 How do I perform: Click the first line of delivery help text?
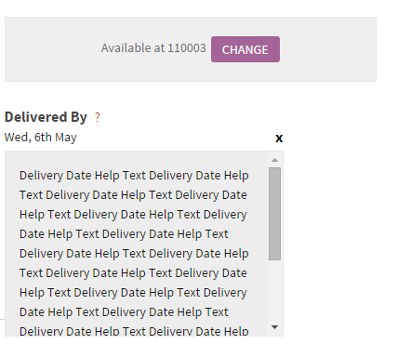pos(134,176)
